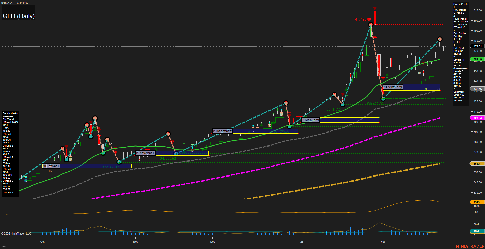
Task: Select the M:October month label box
Action: tap(51, 166)
